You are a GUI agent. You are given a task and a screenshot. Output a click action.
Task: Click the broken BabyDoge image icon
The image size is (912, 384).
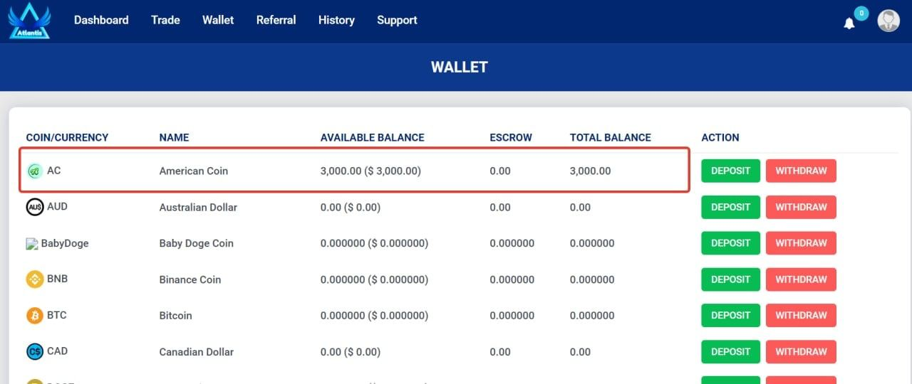(x=31, y=244)
